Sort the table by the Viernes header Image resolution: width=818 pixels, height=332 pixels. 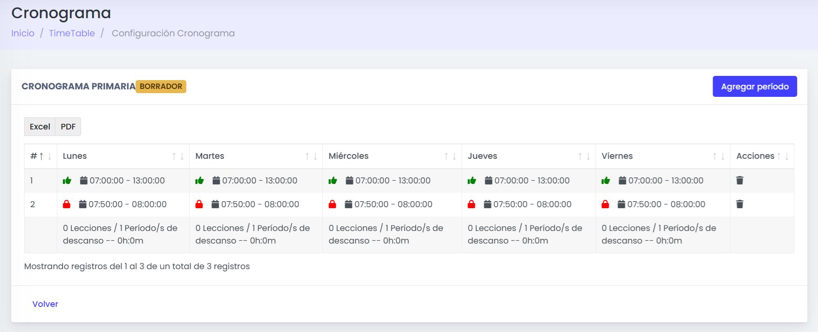[663, 156]
